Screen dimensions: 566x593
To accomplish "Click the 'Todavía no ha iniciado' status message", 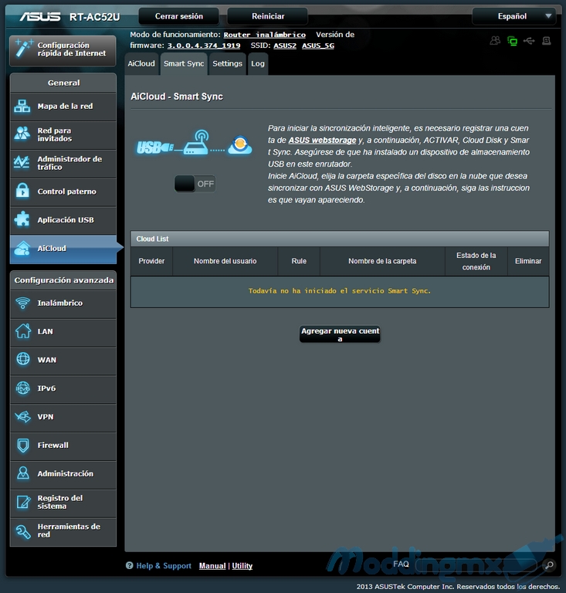I will (x=340, y=291).
